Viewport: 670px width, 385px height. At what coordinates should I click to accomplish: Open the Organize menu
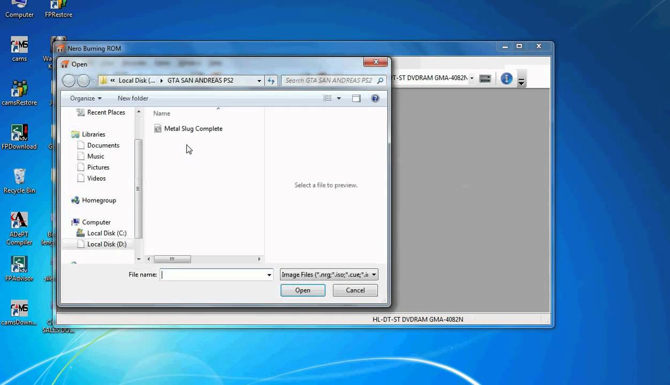pos(86,98)
